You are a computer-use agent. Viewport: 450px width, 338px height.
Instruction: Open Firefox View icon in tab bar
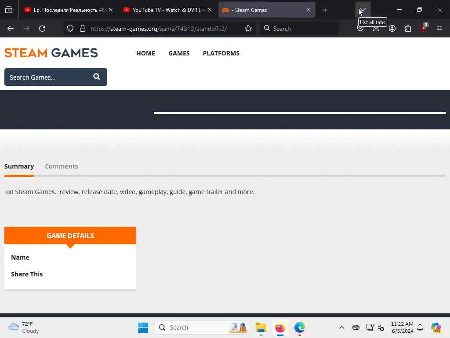tap(9, 10)
